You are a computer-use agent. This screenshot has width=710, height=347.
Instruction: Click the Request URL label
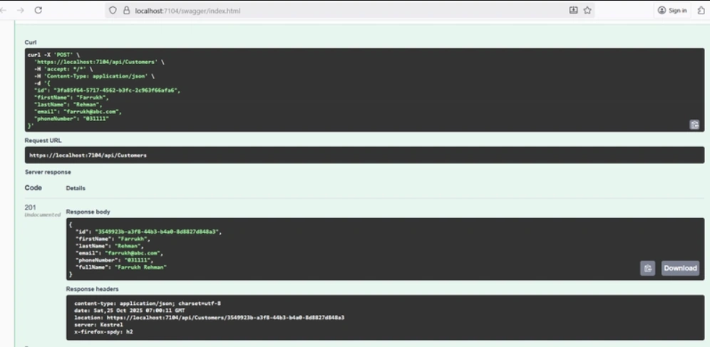coord(43,140)
